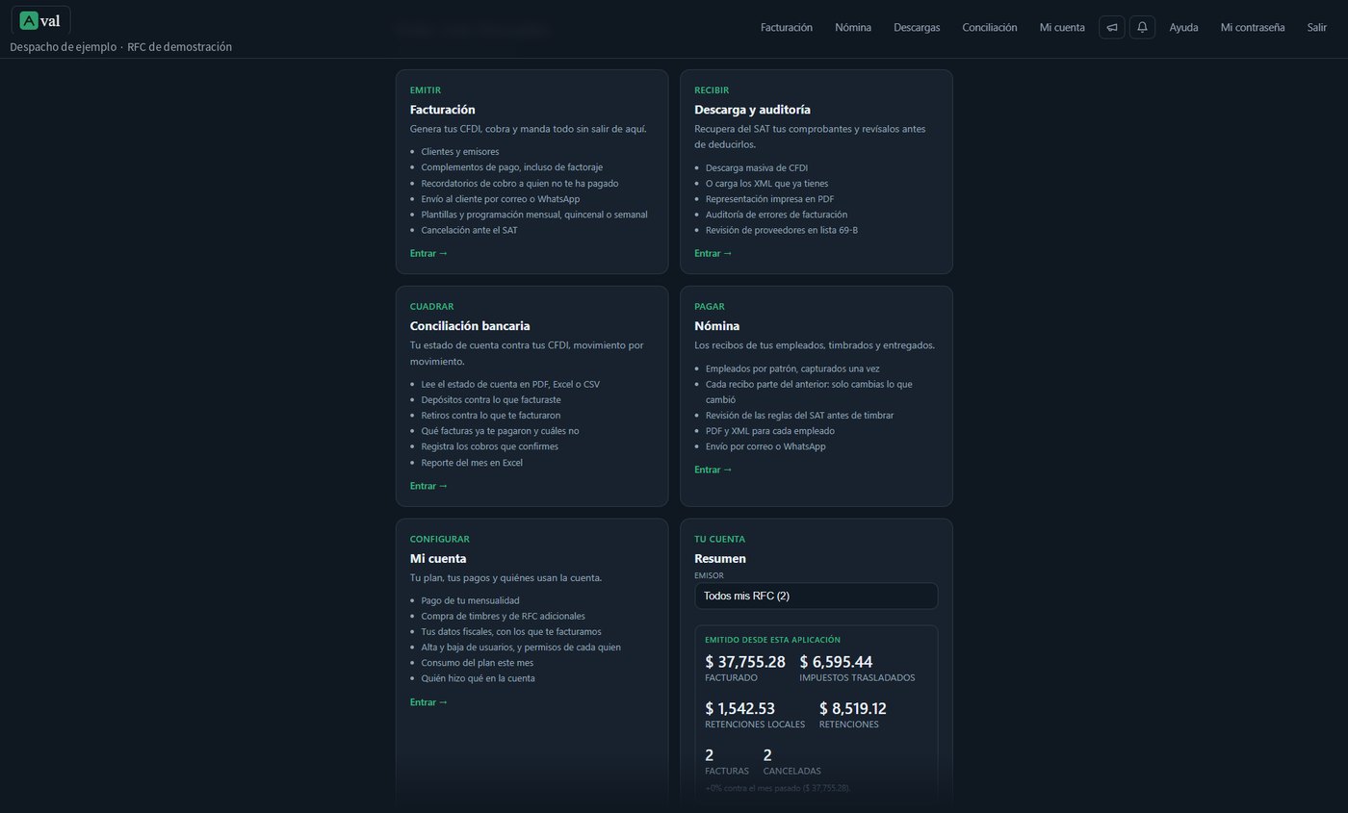The image size is (1348, 813).
Task: Click 'Reporte del mes en Excel' item
Action: coord(472,463)
